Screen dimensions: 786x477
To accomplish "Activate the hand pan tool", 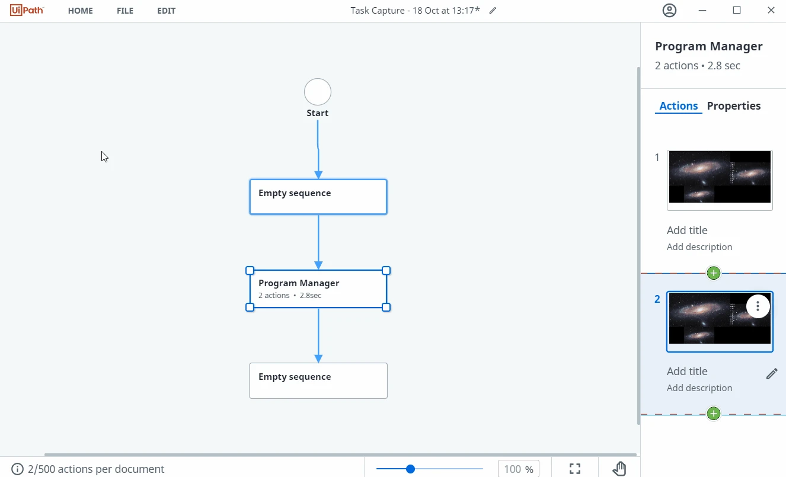I will [619, 469].
